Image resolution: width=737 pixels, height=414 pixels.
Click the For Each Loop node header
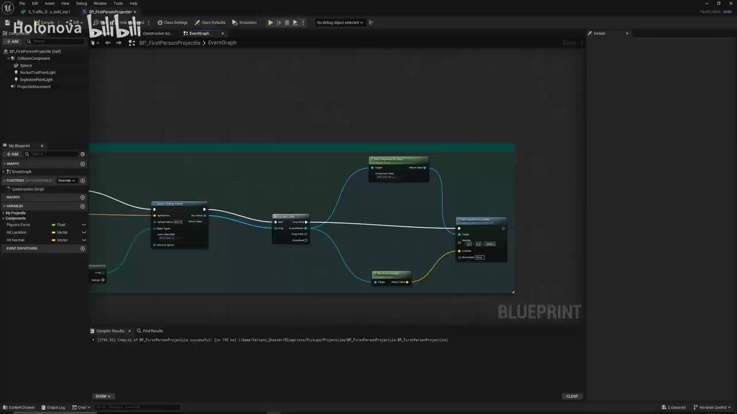[291, 217]
